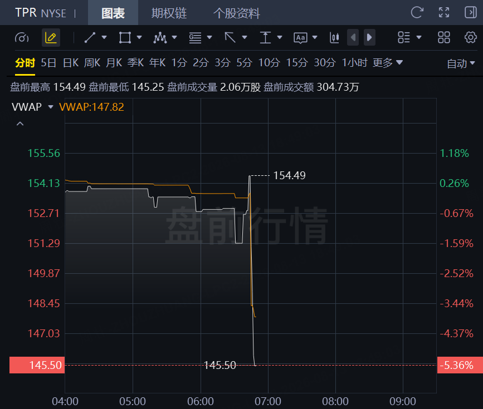Select the 月K timeframe
The width and height of the screenshot is (483, 409).
click(x=114, y=63)
